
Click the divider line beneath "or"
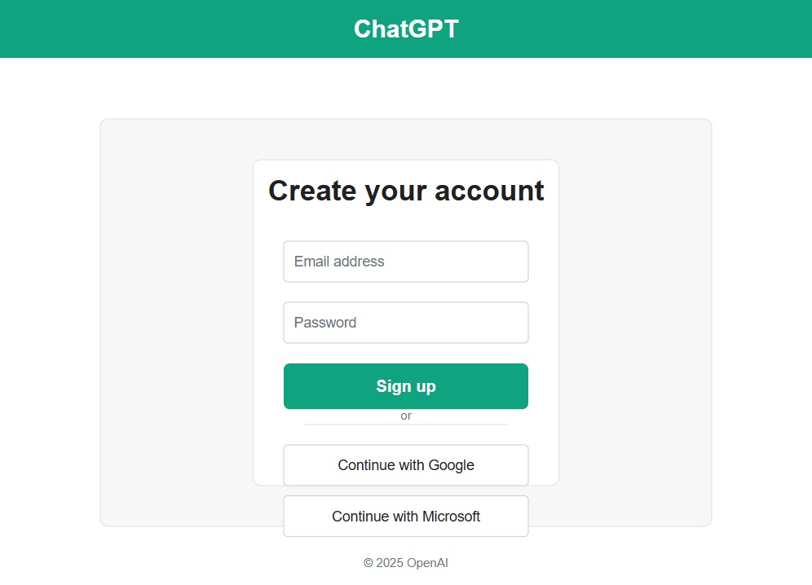point(406,424)
